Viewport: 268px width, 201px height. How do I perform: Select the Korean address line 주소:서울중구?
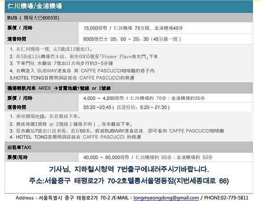point(129,181)
